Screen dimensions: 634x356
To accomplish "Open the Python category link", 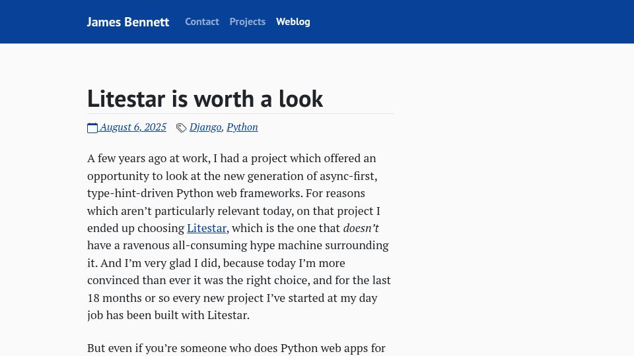I will point(242,127).
